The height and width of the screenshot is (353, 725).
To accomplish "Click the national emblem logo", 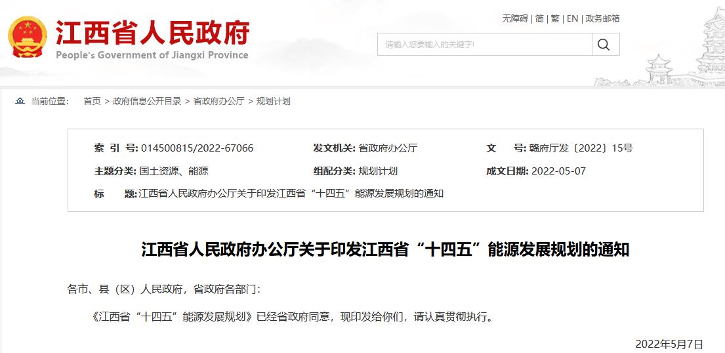I will pyautogui.click(x=28, y=38).
